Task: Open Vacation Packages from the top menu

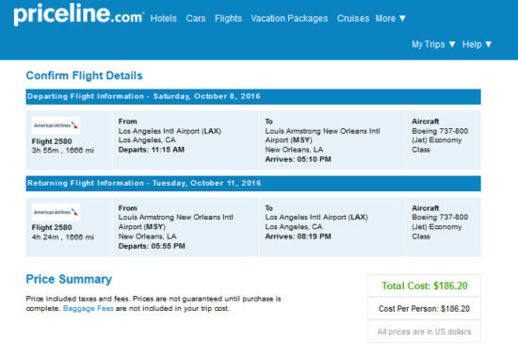Action: pos(289,19)
